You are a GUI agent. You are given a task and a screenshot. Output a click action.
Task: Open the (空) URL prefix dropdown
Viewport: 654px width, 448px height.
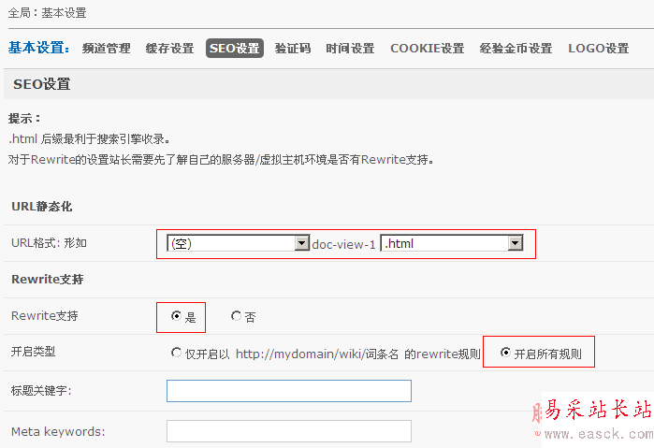[x=239, y=243]
